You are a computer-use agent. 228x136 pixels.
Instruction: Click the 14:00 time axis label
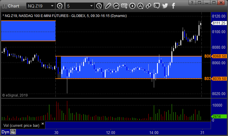(154, 133)
